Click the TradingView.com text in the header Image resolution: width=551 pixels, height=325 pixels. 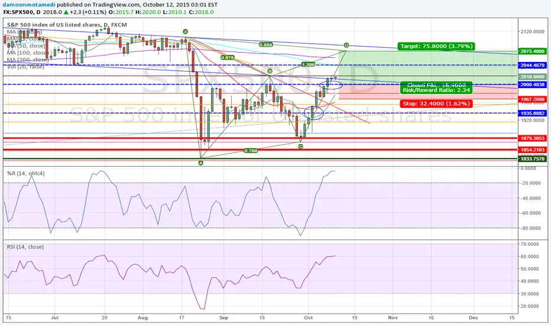tap(116, 5)
